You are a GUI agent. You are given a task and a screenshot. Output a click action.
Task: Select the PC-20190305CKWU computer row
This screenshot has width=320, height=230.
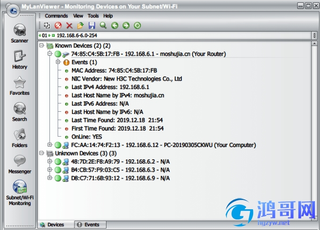pos(163,145)
